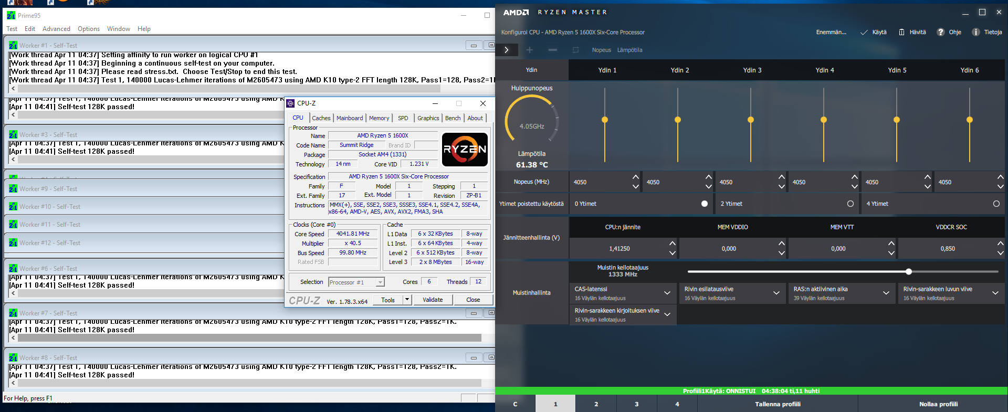The width and height of the screenshot is (1008, 412).
Task: Click the Worker #1 Self-Test window icon
Action: [13, 46]
